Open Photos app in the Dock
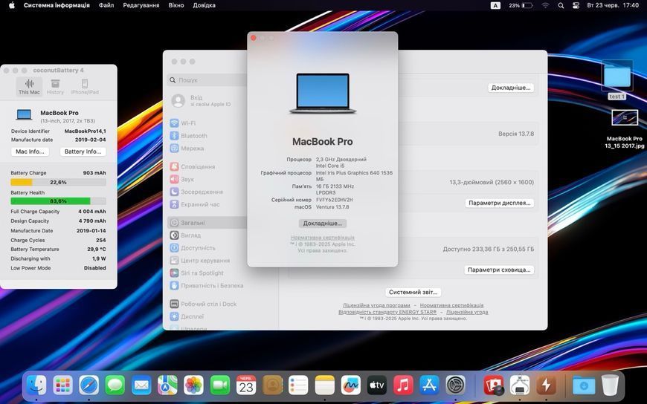Image resolution: width=647 pixels, height=404 pixels. pyautogui.click(x=193, y=385)
